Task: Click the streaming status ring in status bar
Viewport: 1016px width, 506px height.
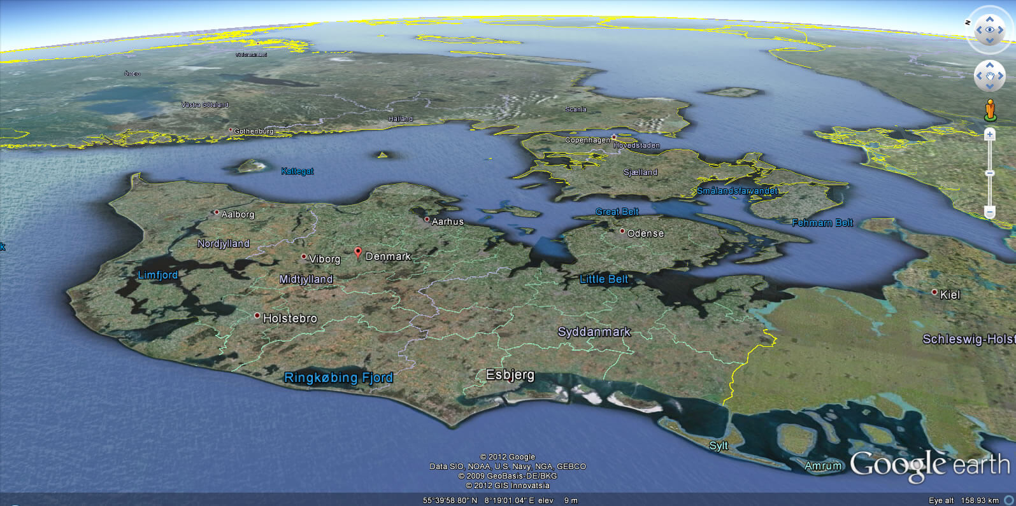Action: 1009,500
